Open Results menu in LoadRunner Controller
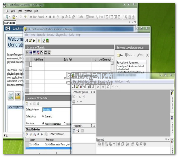Image resolution: width=178 pixels, height=157 pixels. 50,35
